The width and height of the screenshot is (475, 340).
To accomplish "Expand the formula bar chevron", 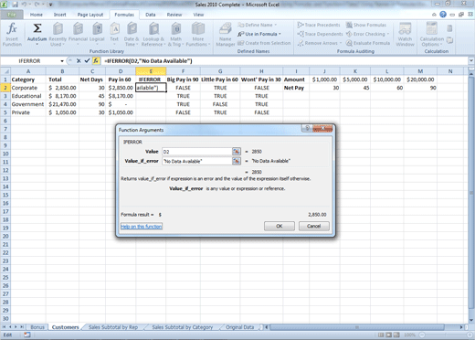I will pos(471,60).
